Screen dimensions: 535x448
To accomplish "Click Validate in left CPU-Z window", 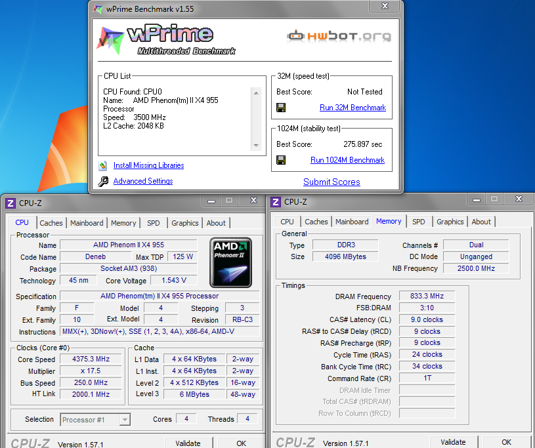I will click(x=188, y=443).
